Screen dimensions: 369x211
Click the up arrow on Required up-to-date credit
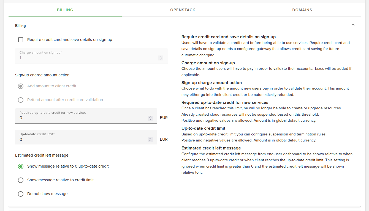click(150, 116)
